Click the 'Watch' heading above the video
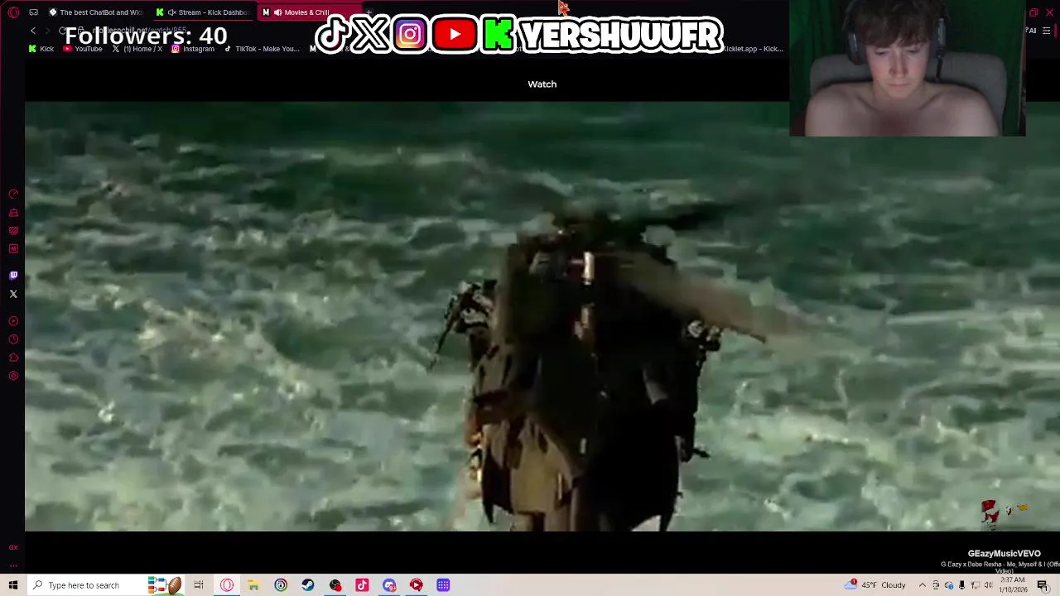This screenshot has height=596, width=1060. tap(542, 84)
